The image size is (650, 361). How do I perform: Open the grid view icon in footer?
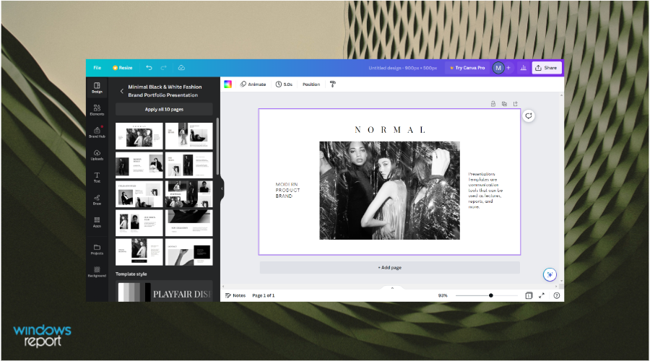(x=529, y=295)
